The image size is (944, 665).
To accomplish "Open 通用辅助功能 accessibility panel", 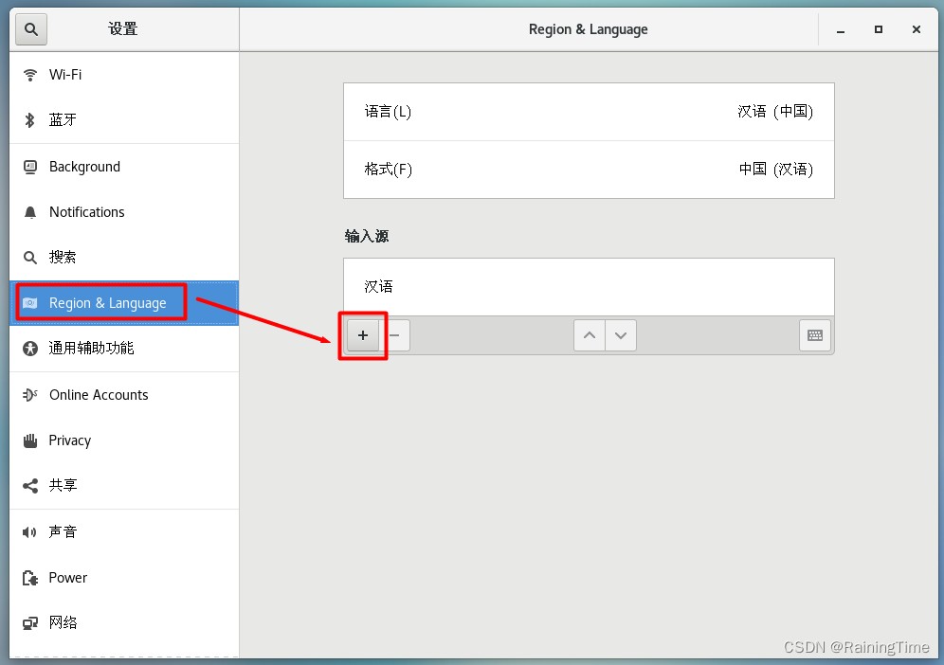I will point(124,349).
